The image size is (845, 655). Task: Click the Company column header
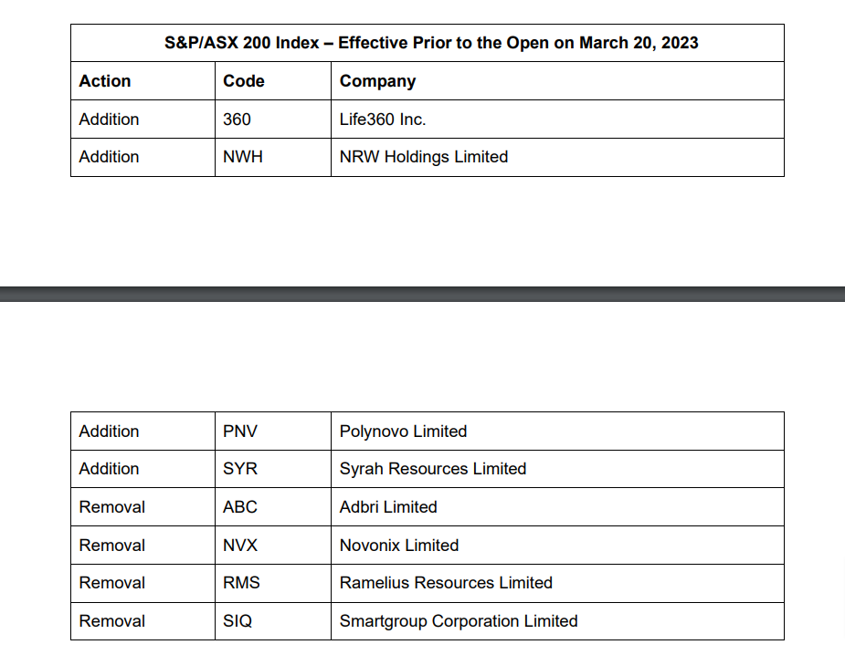[x=377, y=81]
